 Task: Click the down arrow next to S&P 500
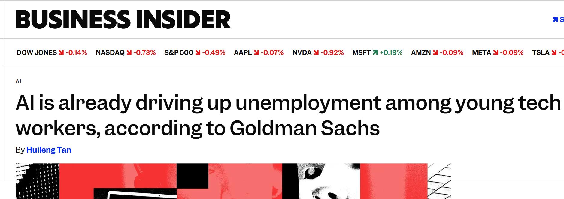pyautogui.click(x=198, y=53)
